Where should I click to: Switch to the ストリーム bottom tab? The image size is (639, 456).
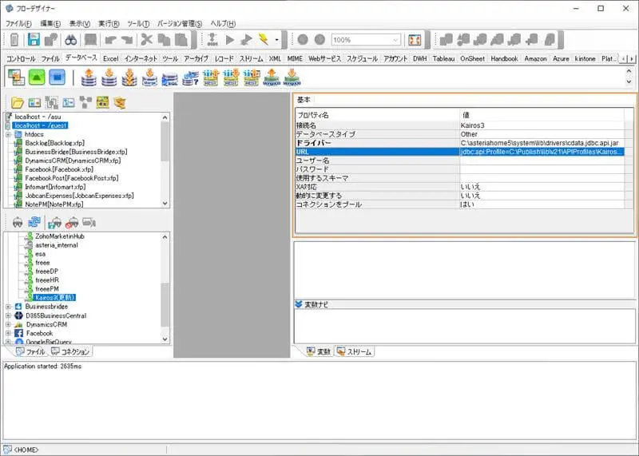pos(354,351)
